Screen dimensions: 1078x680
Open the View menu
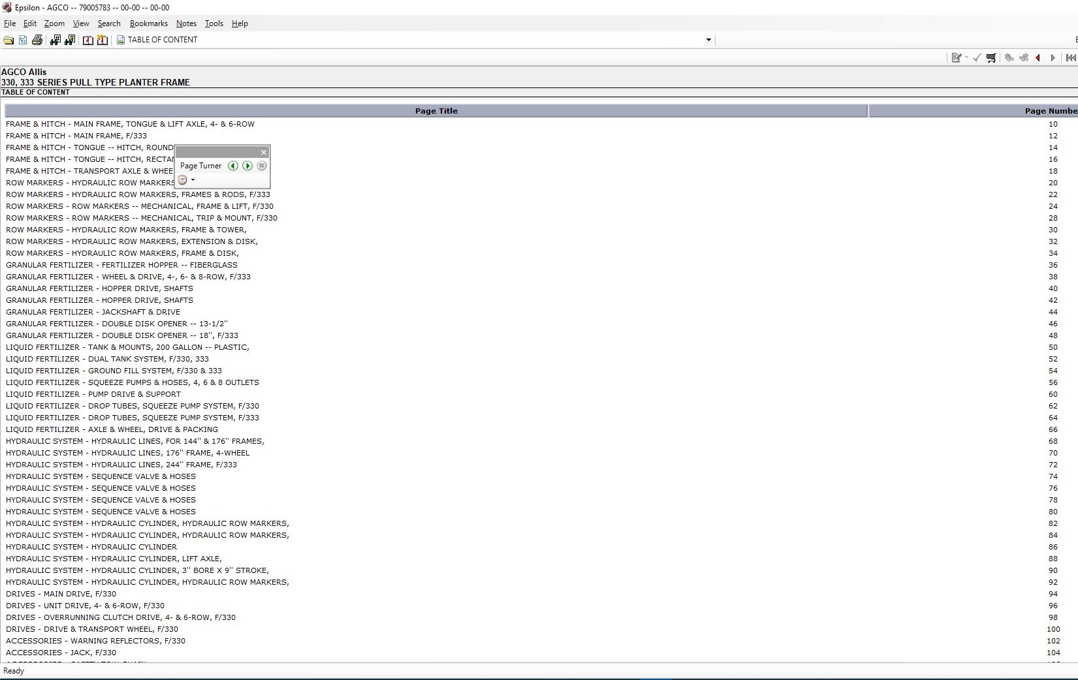(81, 23)
